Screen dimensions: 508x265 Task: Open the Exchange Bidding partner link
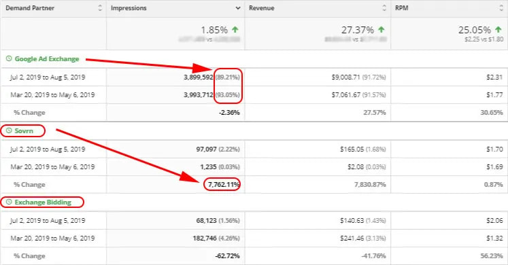point(43,202)
